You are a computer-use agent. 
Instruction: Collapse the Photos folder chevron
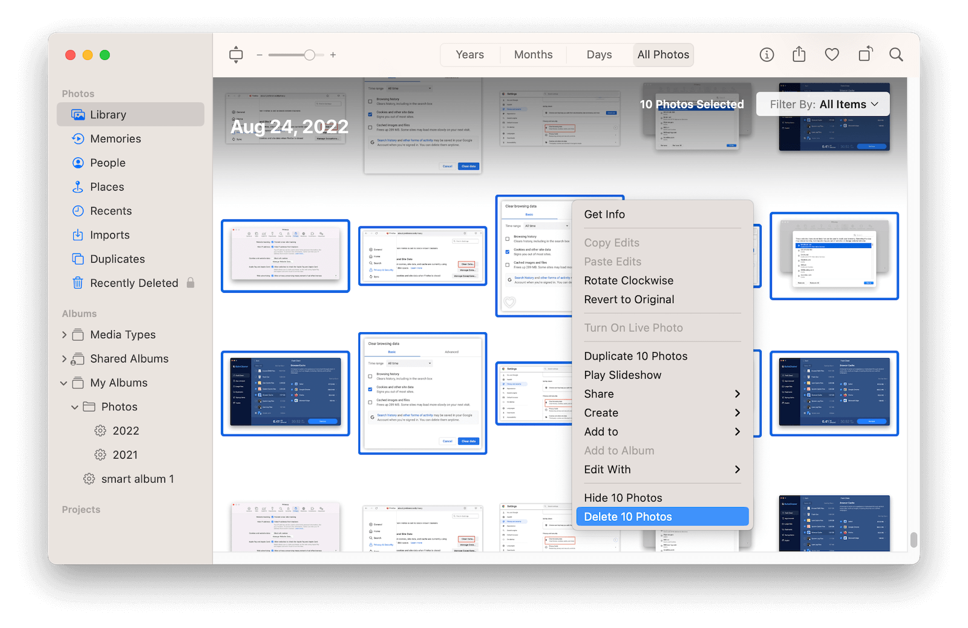75,407
